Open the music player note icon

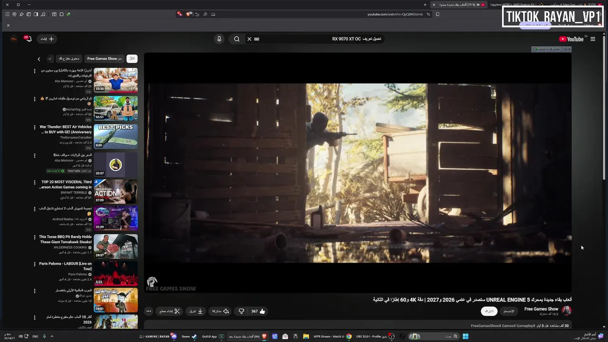coord(43,14)
